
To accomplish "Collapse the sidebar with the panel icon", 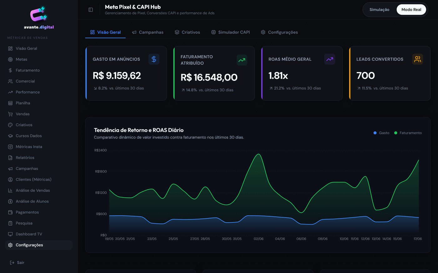I will tap(91, 10).
